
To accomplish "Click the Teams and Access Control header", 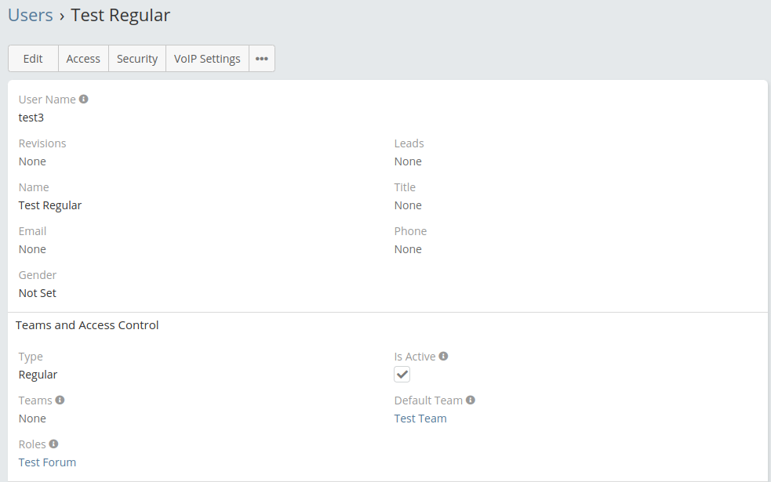I will [x=87, y=325].
